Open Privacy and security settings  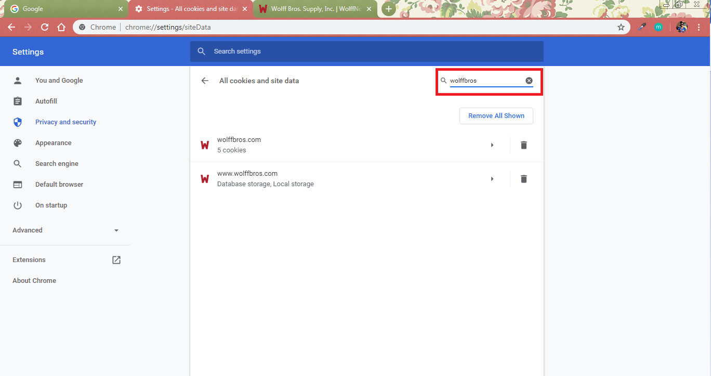[x=65, y=122]
